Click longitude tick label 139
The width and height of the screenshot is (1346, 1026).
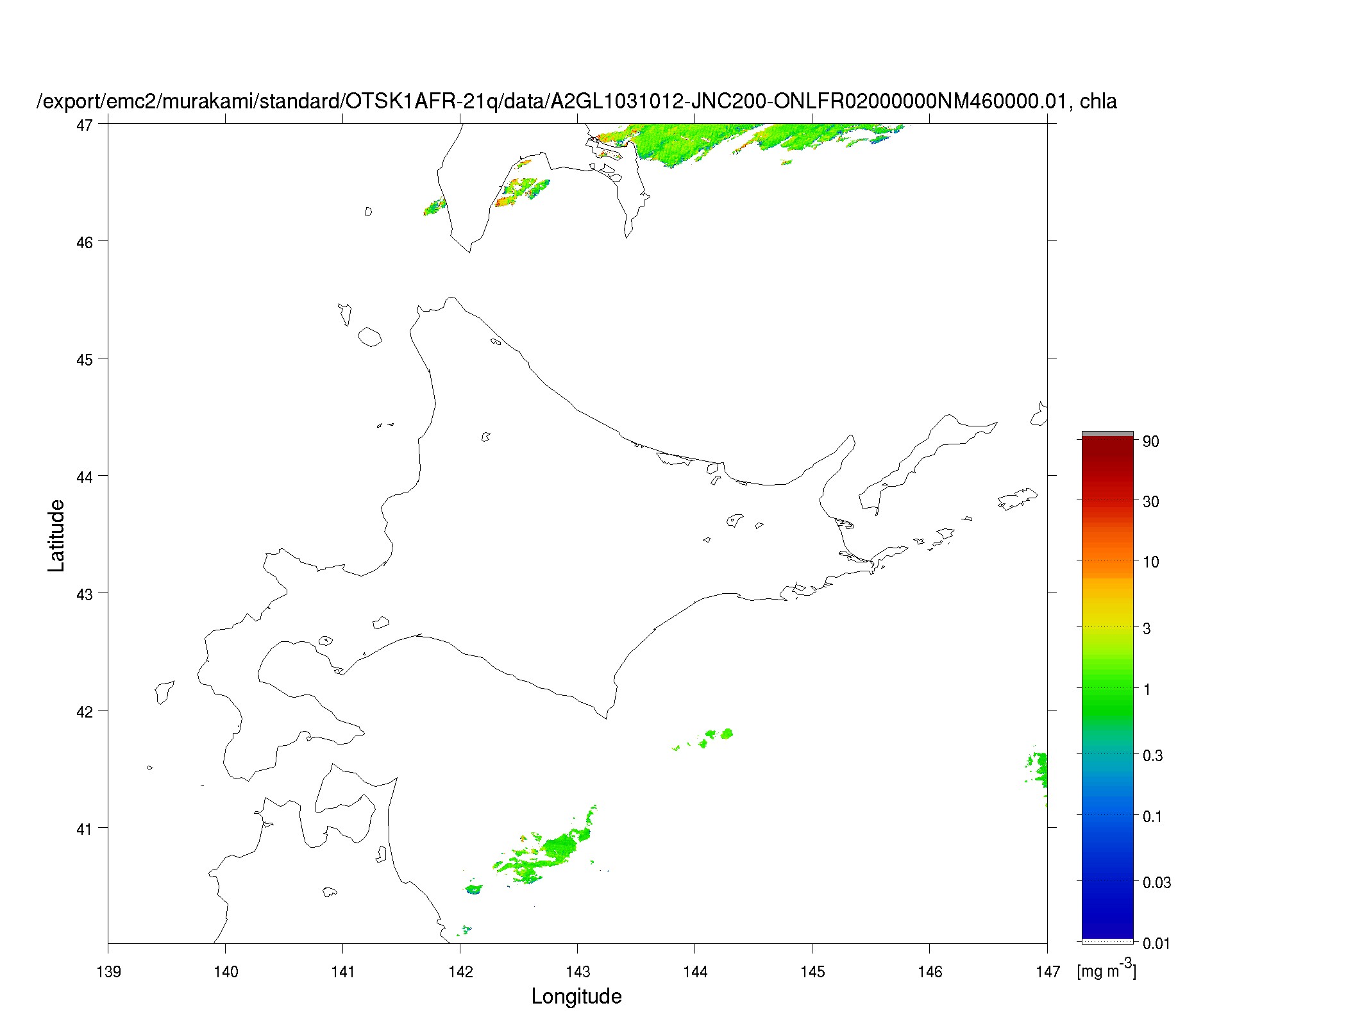pyautogui.click(x=108, y=971)
